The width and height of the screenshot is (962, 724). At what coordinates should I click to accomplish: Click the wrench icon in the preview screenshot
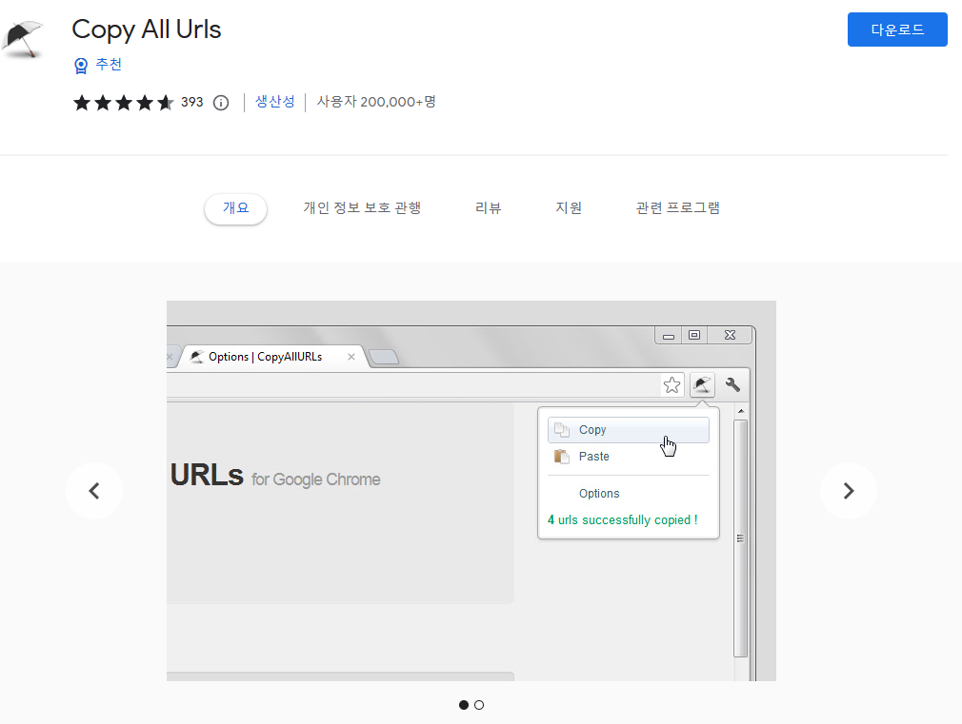[x=732, y=384]
